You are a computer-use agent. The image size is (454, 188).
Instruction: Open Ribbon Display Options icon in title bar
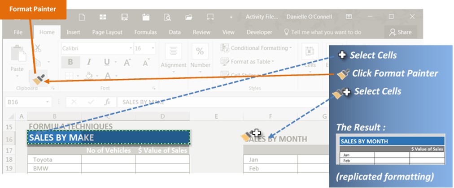point(349,17)
